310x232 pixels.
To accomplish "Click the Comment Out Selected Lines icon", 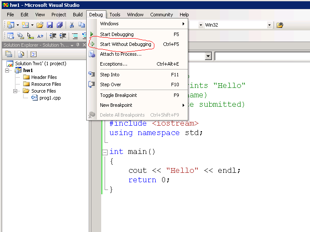I will 75,36.
